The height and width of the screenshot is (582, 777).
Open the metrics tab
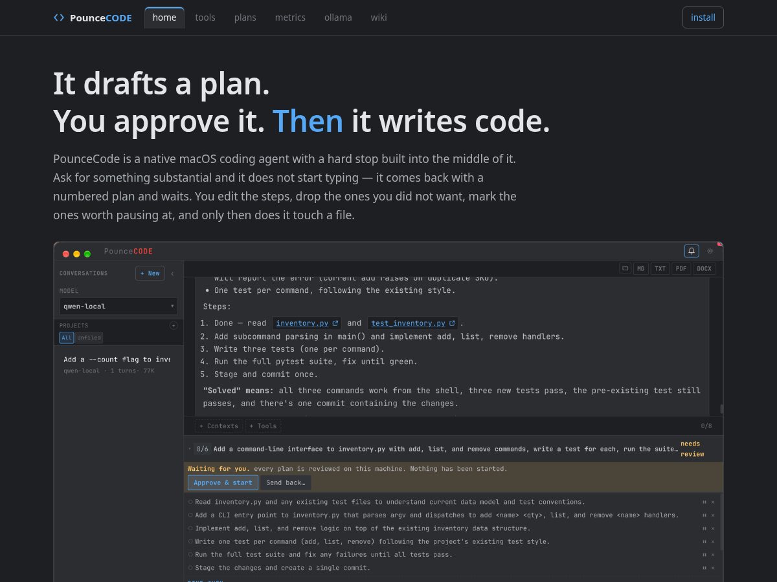pos(290,17)
